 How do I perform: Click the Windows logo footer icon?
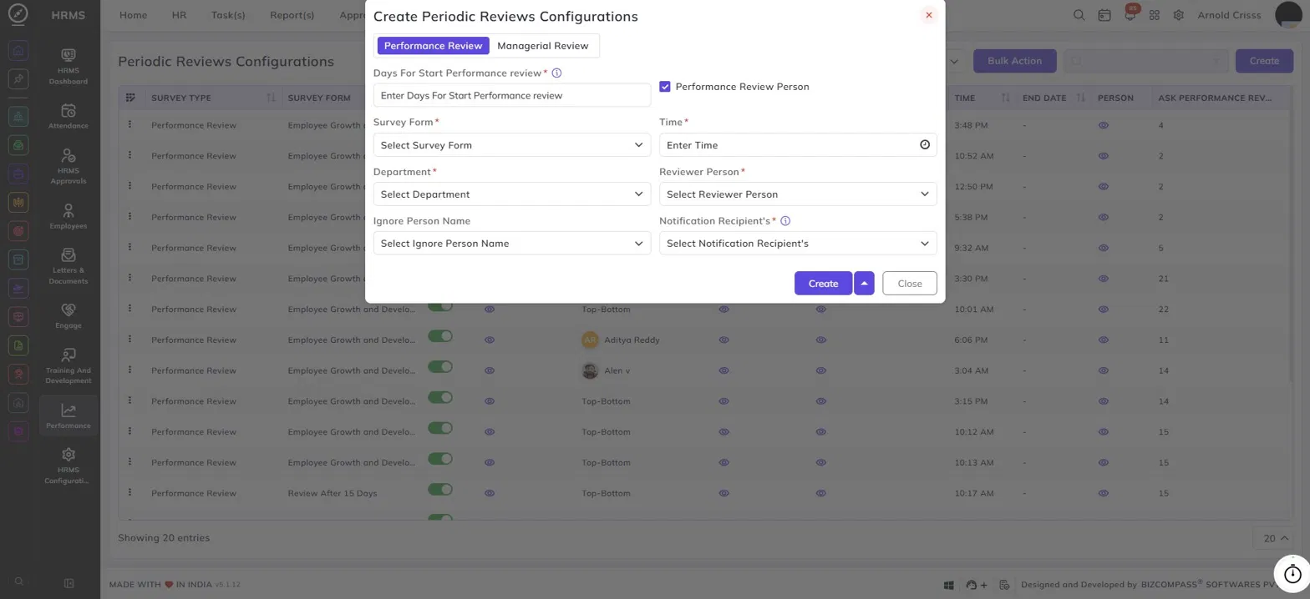point(949,585)
